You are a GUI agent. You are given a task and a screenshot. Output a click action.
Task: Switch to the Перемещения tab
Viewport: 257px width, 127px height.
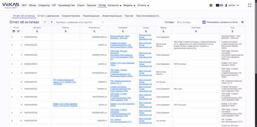coord(91,16)
